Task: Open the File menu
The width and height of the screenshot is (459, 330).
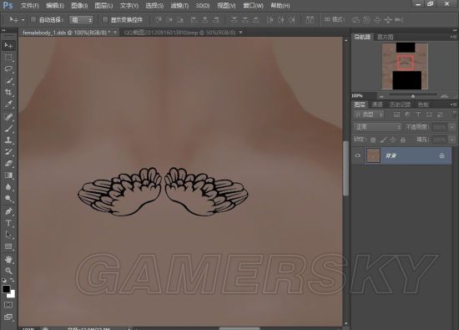Action: pyautogui.click(x=30, y=6)
